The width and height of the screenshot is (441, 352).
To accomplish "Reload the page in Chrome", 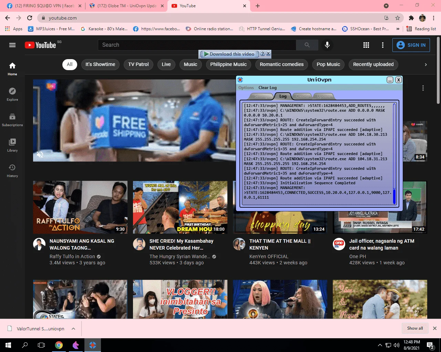I will click(x=30, y=18).
